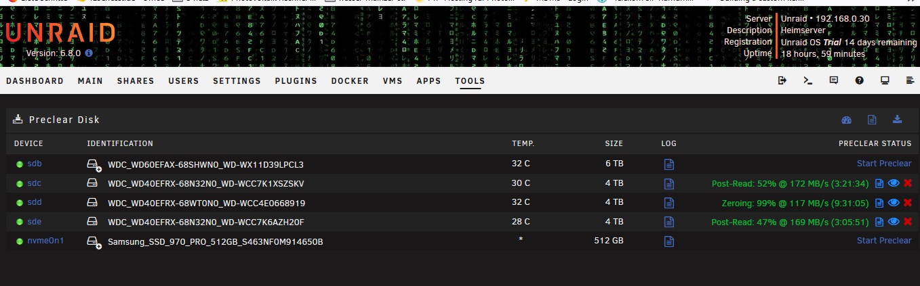Switch to the Plugins tab
Screen dimensions: 920x286
click(296, 81)
